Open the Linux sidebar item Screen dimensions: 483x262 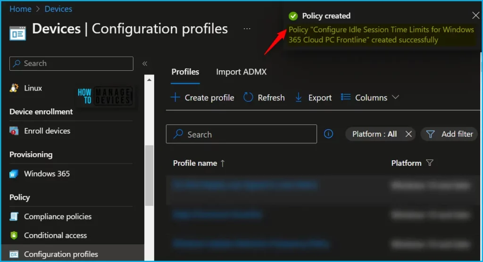[x=33, y=88]
